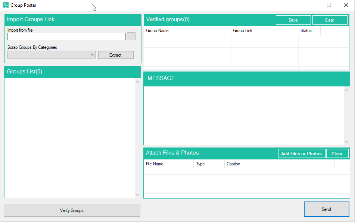Save the verified groups list

click(293, 20)
